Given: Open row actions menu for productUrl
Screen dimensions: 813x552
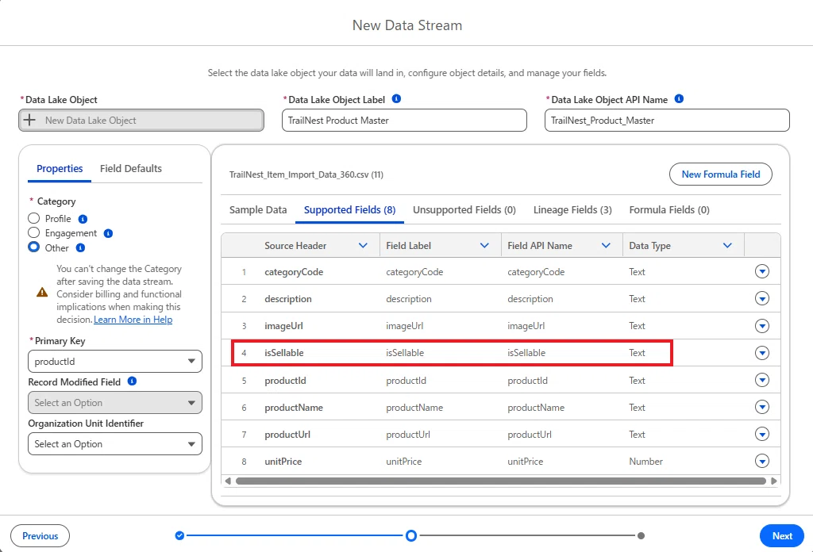Looking at the screenshot, I should [x=761, y=434].
